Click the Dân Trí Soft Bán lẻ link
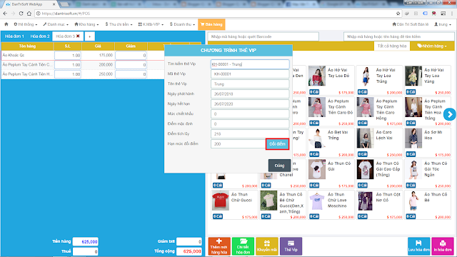 [411, 24]
